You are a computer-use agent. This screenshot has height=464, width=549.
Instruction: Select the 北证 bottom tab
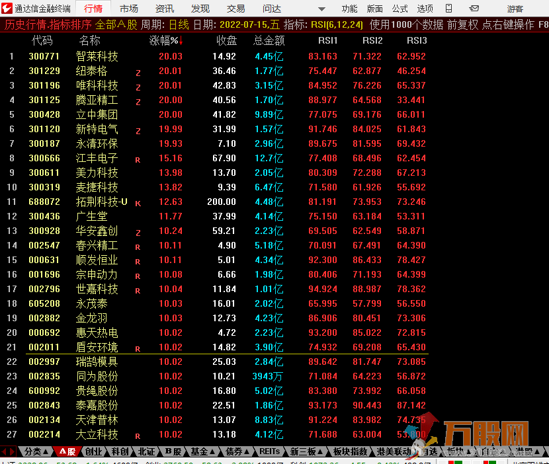click(x=146, y=451)
